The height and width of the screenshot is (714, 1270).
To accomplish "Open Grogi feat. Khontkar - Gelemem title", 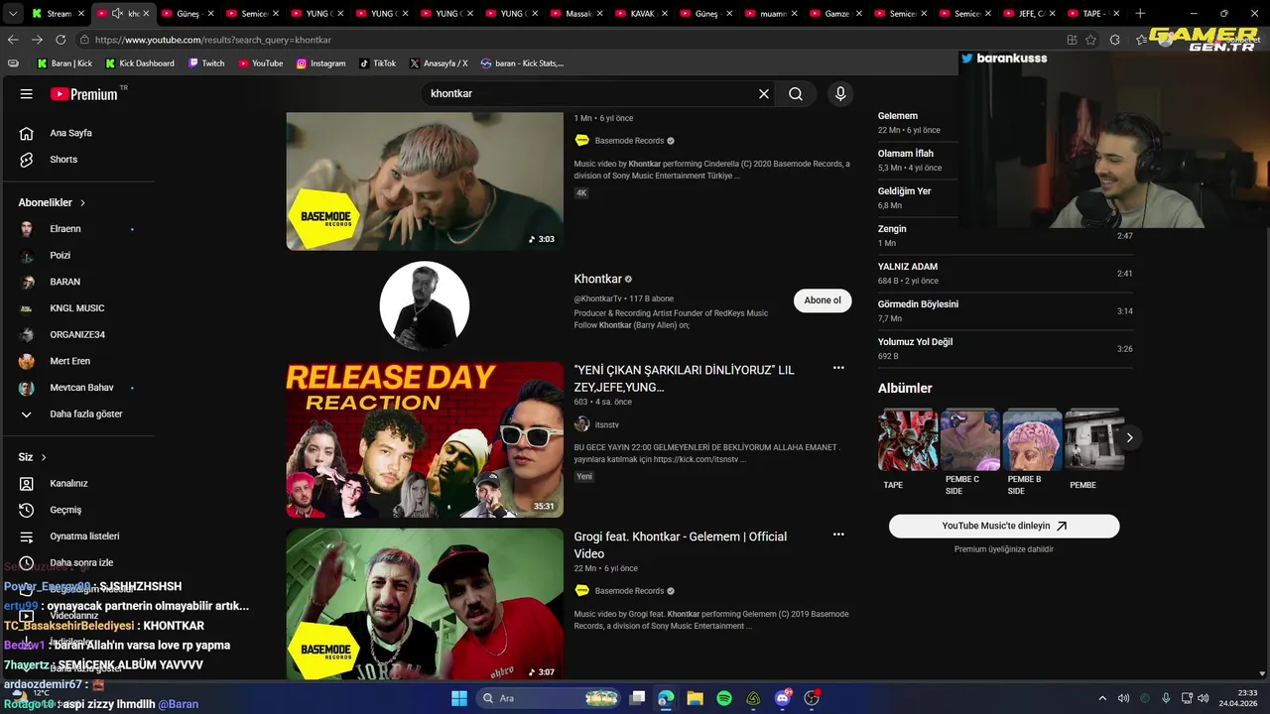I will click(680, 544).
